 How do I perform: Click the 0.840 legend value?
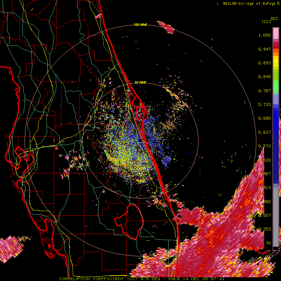point(264,77)
